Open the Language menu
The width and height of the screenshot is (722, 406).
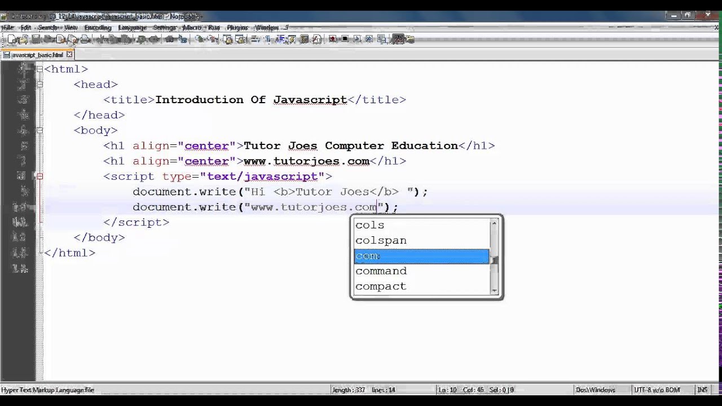pyautogui.click(x=133, y=27)
